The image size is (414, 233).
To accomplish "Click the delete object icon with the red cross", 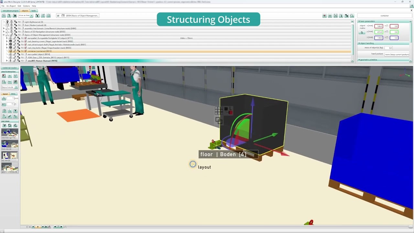I will coord(324,16).
